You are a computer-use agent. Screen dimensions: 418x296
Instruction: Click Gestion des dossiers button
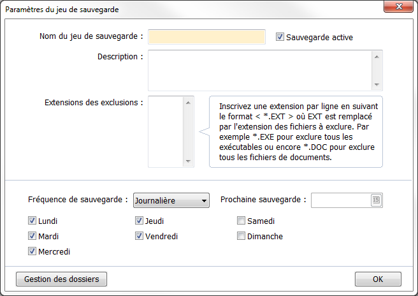[61, 279]
